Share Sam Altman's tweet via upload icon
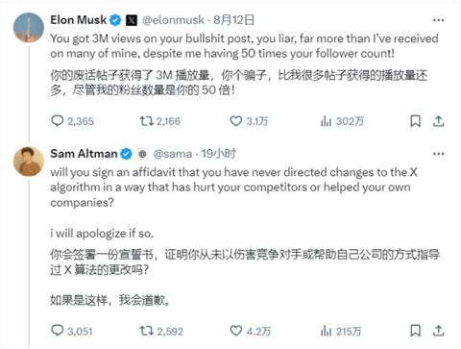 [438, 331]
